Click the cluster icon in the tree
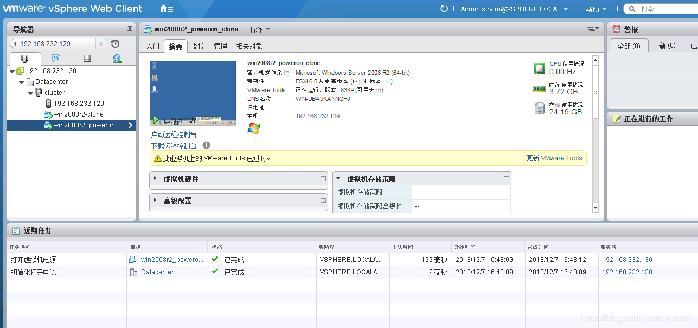The width and height of the screenshot is (698, 328). [39, 93]
